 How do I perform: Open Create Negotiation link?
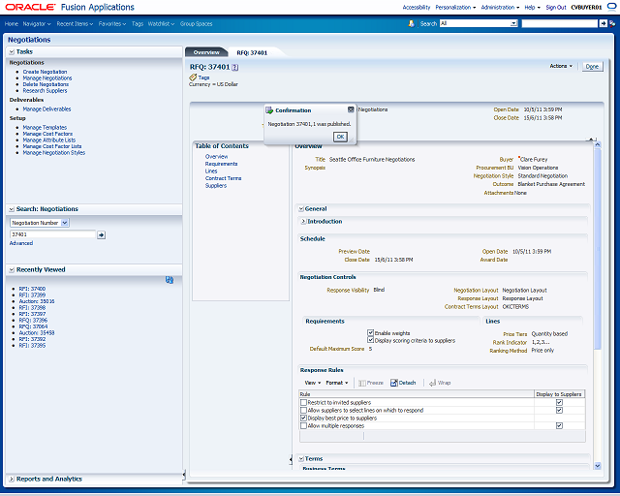pyautogui.click(x=45, y=72)
